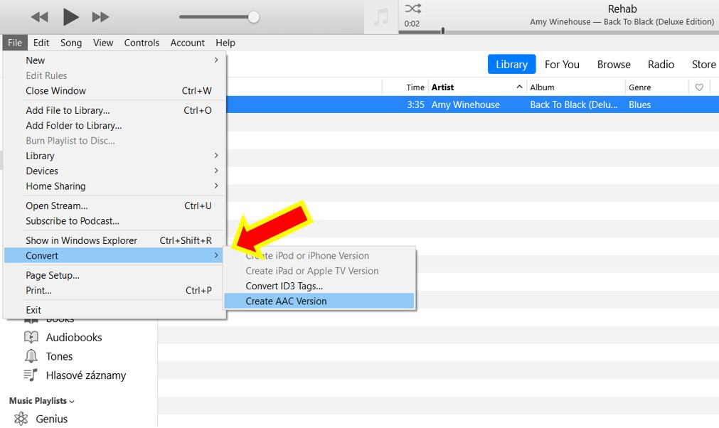Select Add Folder to Library

click(114, 126)
